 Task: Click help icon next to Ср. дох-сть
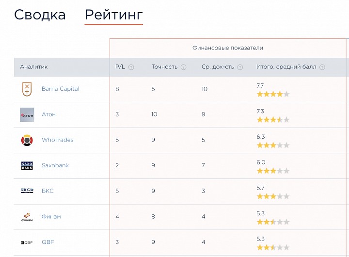click(240, 67)
